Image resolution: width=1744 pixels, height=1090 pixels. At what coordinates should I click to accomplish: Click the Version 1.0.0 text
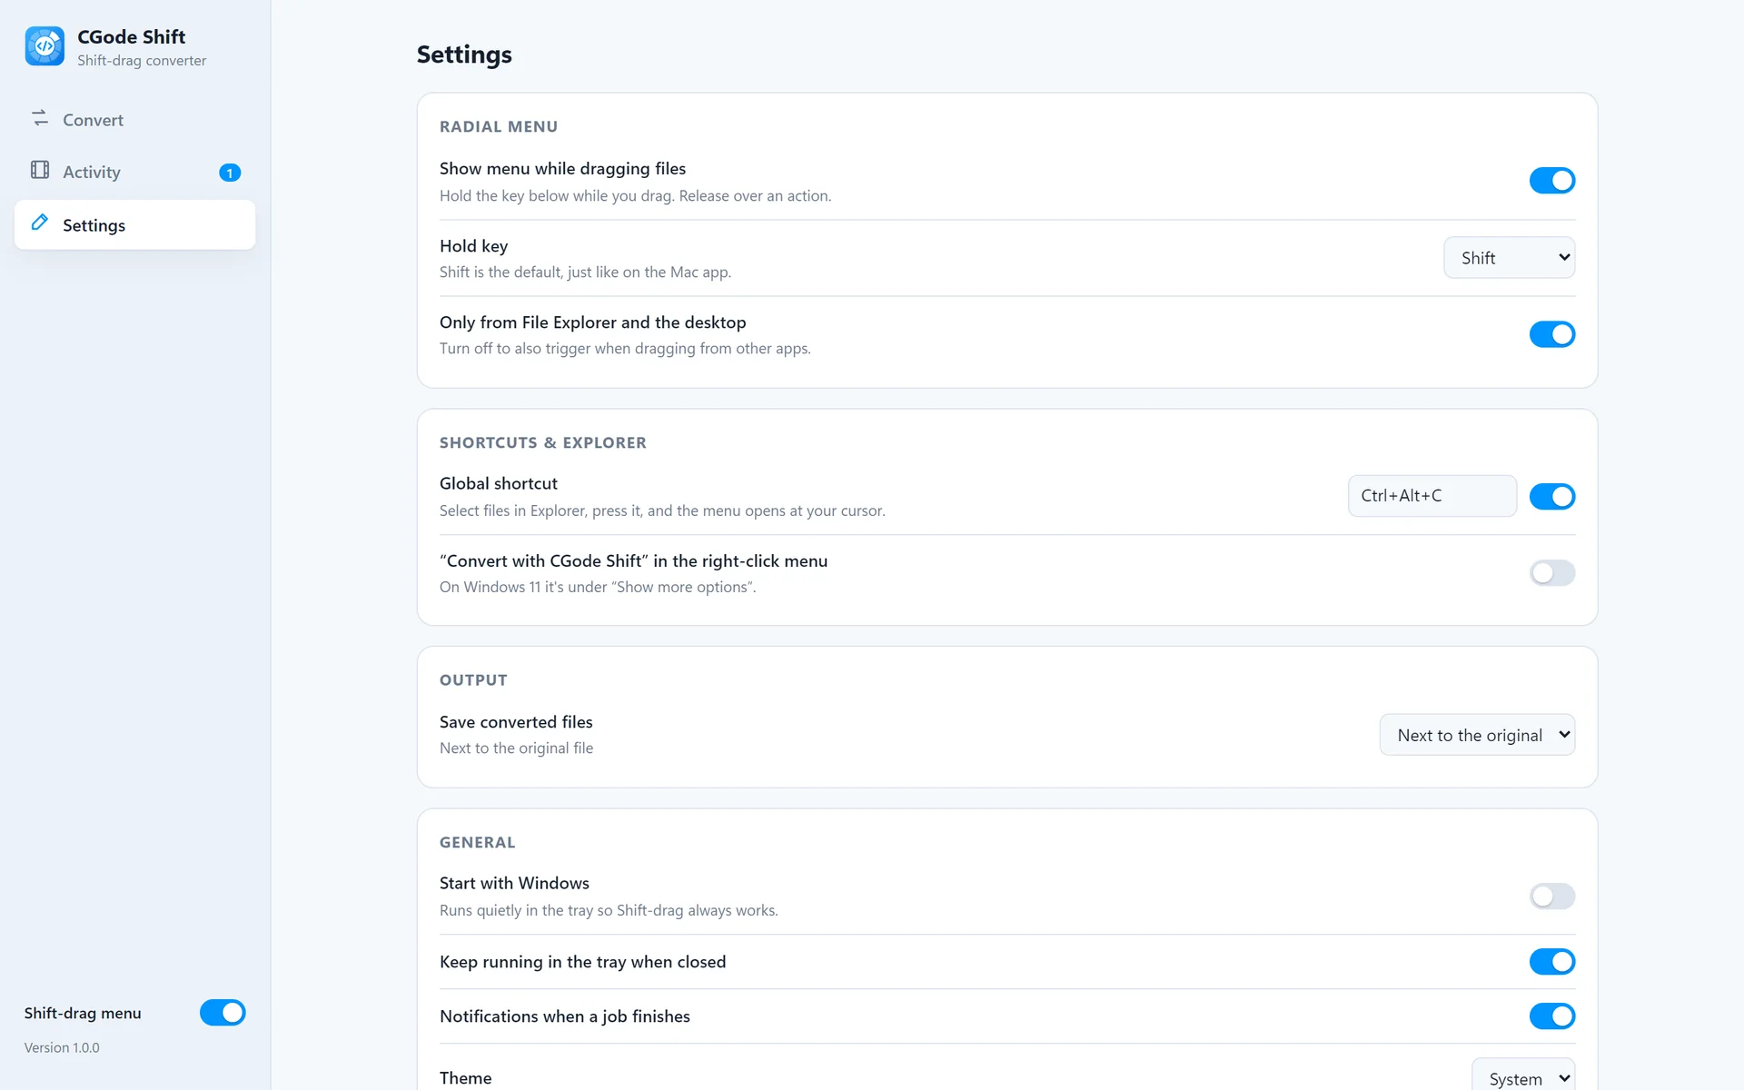pyautogui.click(x=62, y=1047)
